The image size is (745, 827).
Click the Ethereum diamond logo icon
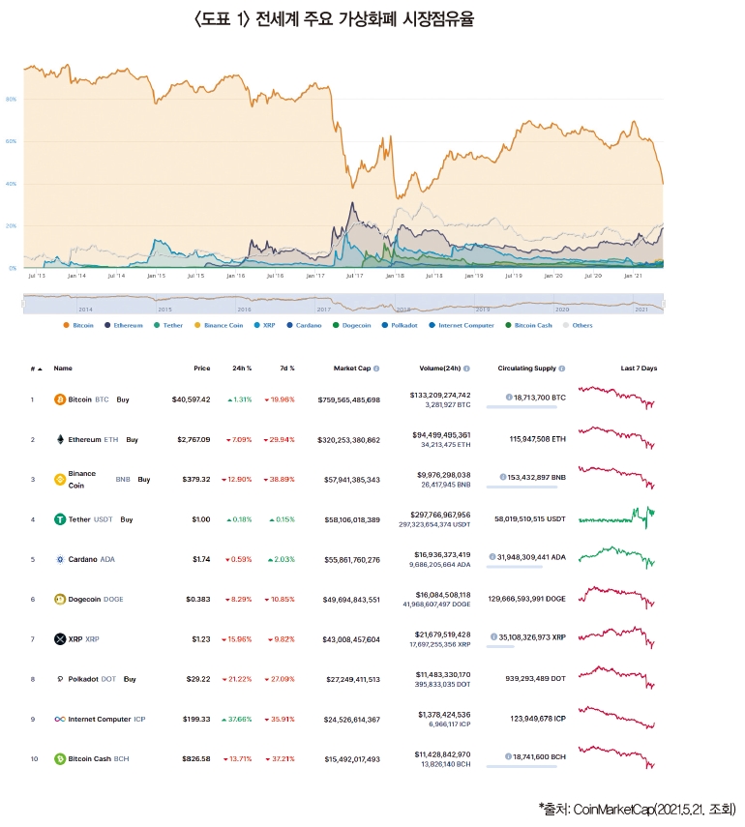coord(60,439)
